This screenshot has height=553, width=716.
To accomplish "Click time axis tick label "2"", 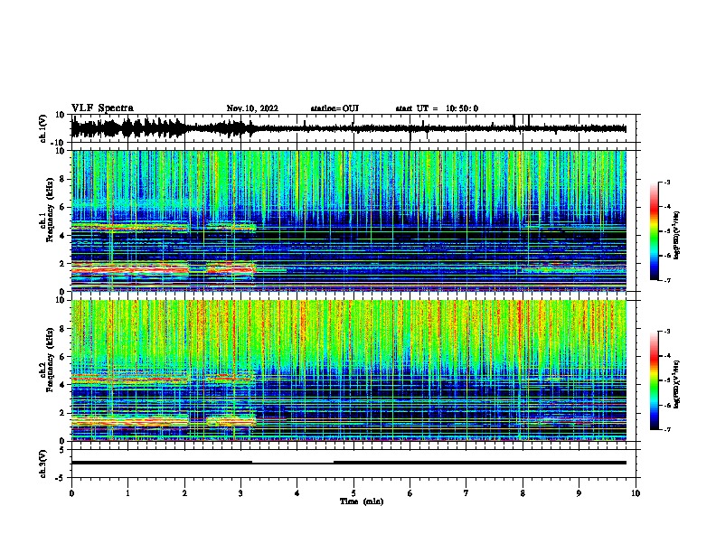I will click(x=184, y=493).
